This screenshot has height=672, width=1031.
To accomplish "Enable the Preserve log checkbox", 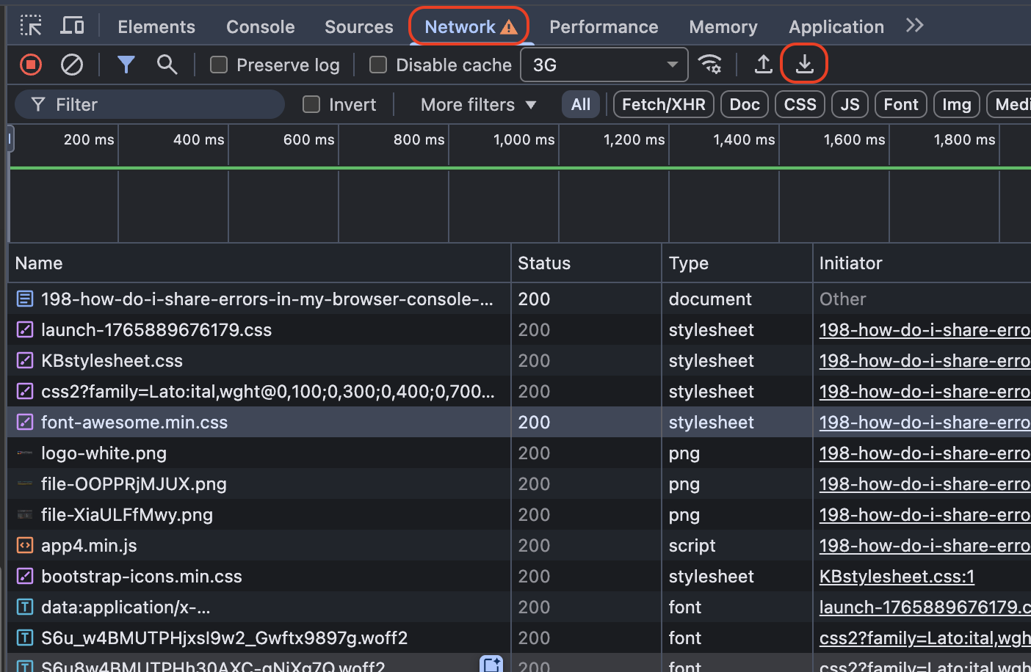I will click(219, 65).
